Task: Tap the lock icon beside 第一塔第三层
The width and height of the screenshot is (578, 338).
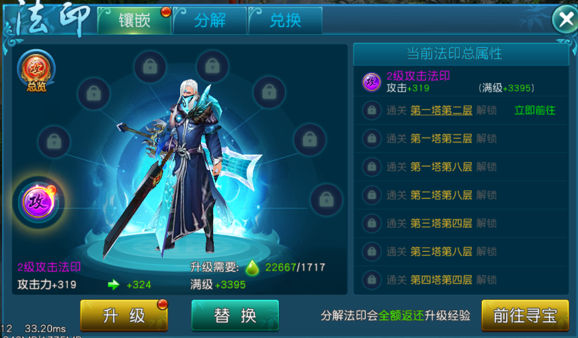Action: pyautogui.click(x=372, y=138)
